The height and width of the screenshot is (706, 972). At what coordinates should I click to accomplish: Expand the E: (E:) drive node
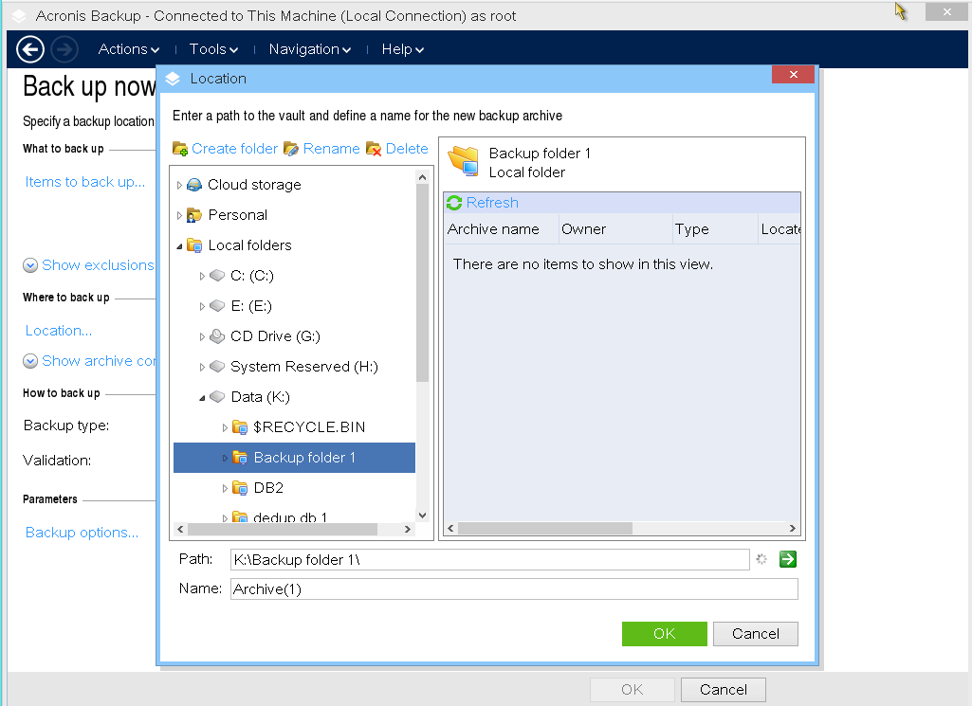click(x=202, y=306)
